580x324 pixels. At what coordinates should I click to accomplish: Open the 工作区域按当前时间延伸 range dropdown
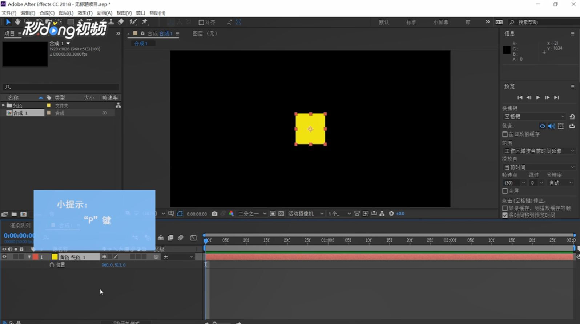pos(539,151)
